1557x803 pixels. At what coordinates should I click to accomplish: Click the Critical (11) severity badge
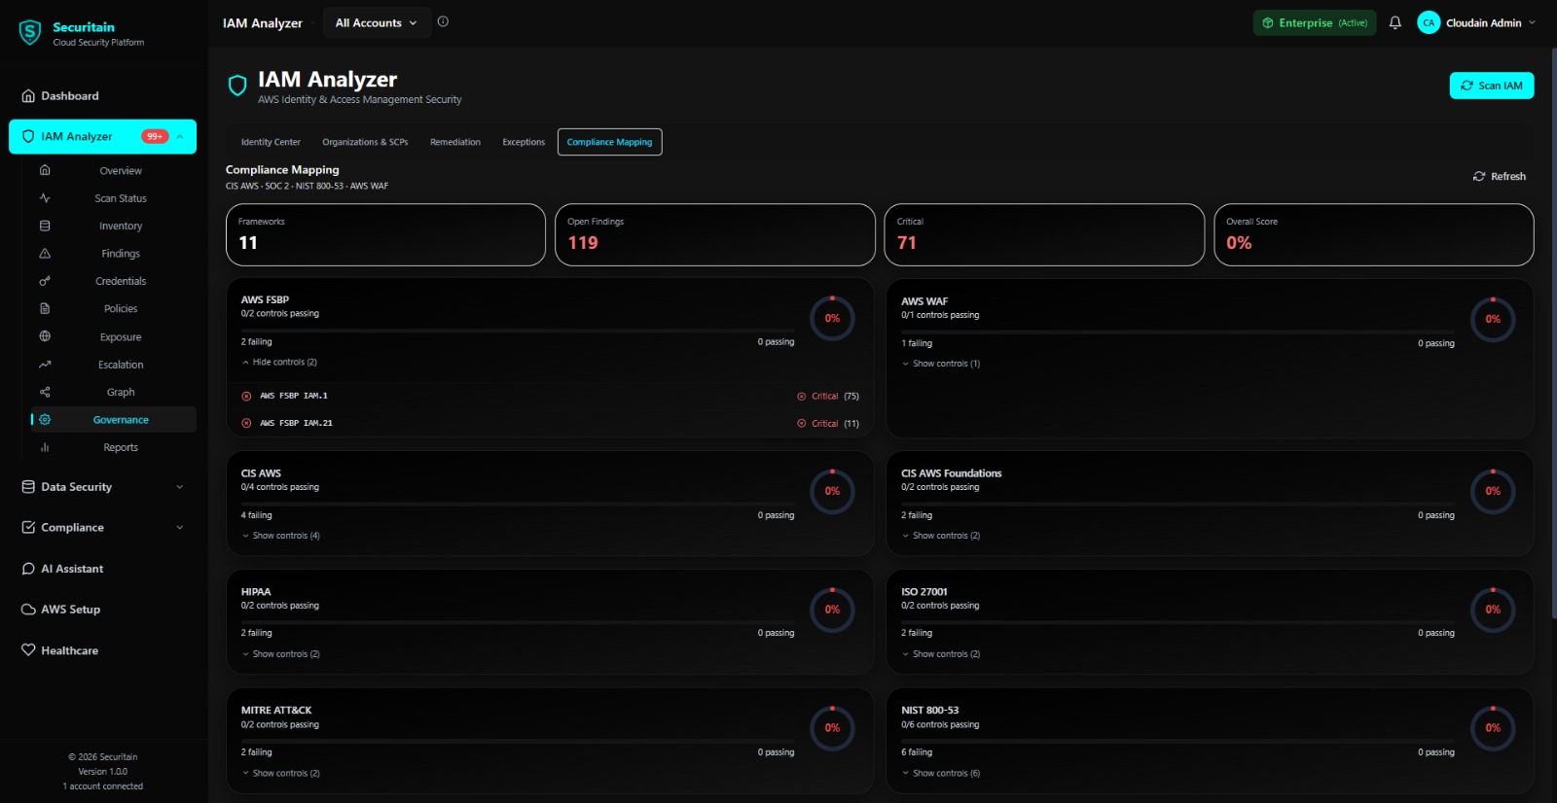coord(828,423)
